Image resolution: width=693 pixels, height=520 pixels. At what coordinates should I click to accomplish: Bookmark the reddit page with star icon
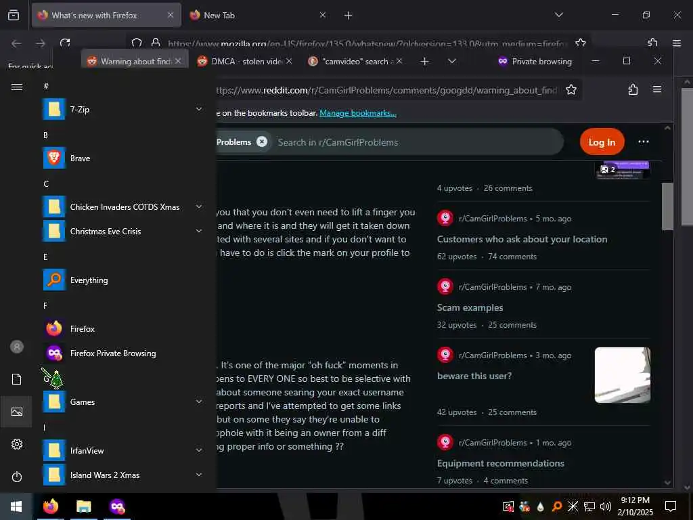pos(571,90)
